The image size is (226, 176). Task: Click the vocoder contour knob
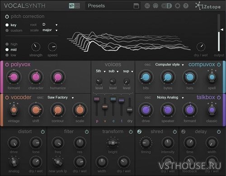(58, 110)
